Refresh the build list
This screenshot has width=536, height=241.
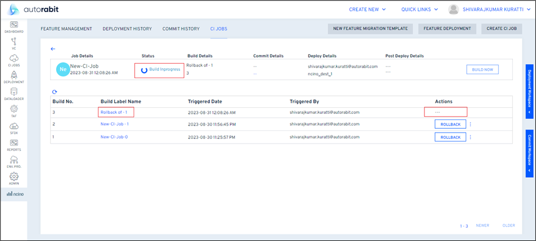pyautogui.click(x=54, y=92)
